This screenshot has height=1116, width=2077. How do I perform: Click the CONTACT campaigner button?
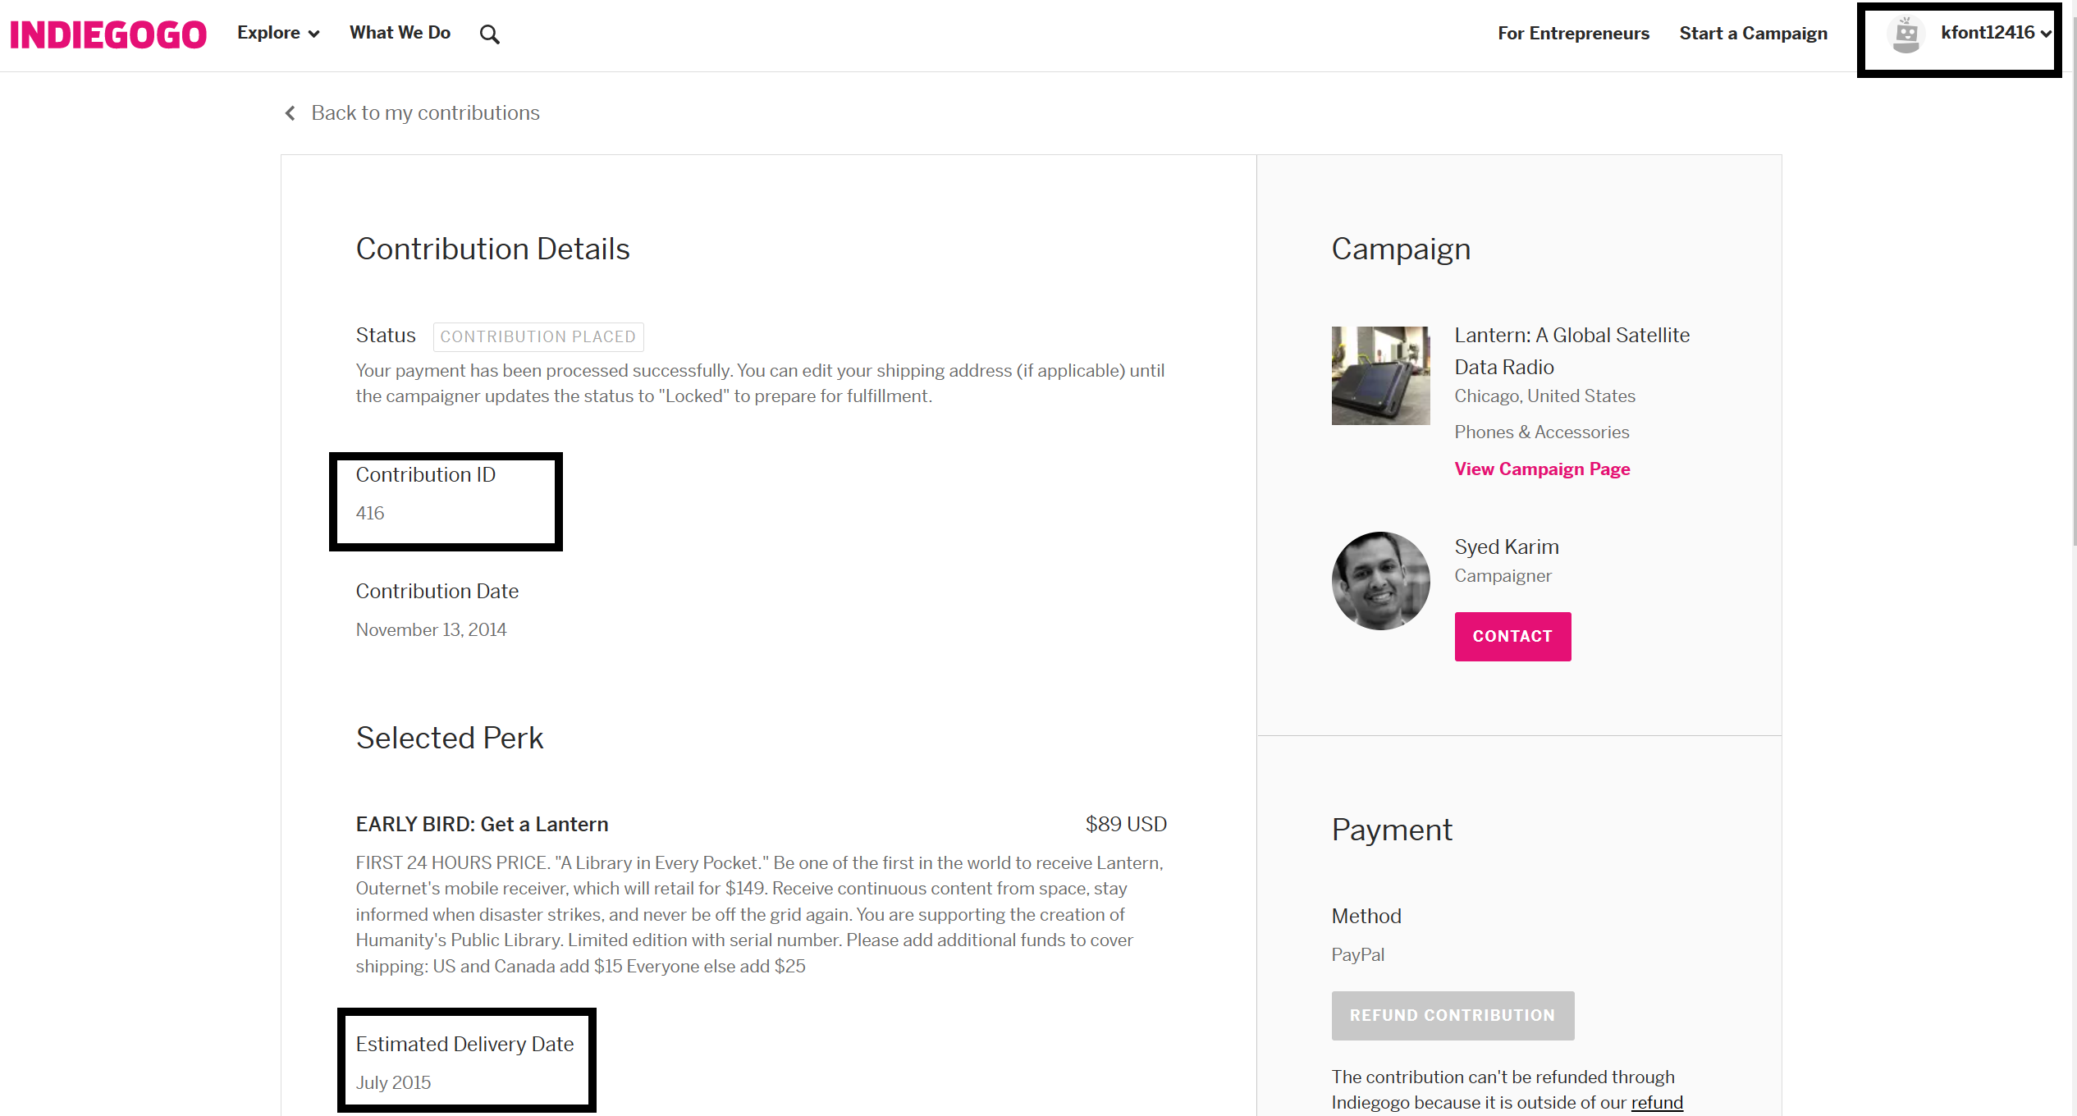pos(1512,637)
